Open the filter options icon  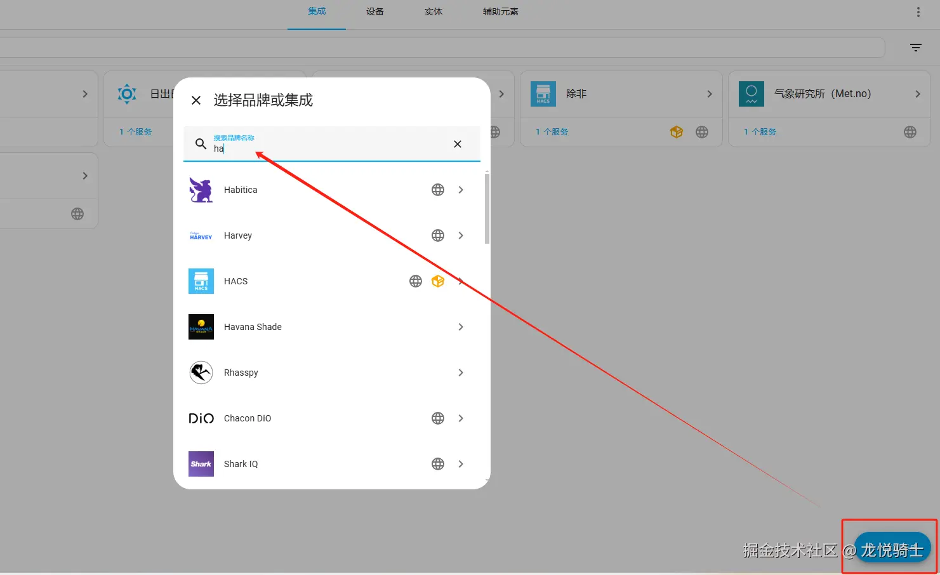(x=916, y=48)
